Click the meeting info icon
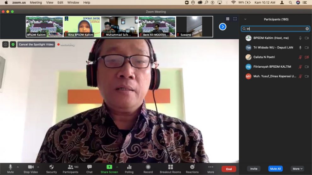This screenshot has width=312, height=175. pyautogui.click(x=5, y=44)
